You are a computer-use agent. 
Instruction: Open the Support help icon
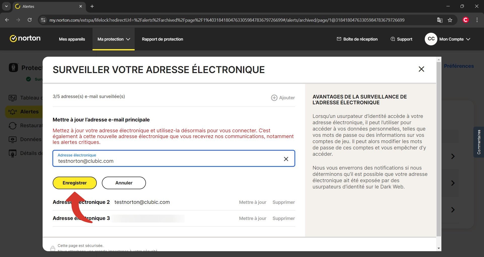tap(393, 39)
